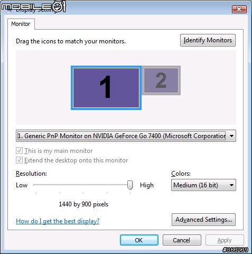
Task: Confirm with the OK button
Action: pyautogui.click(x=139, y=240)
